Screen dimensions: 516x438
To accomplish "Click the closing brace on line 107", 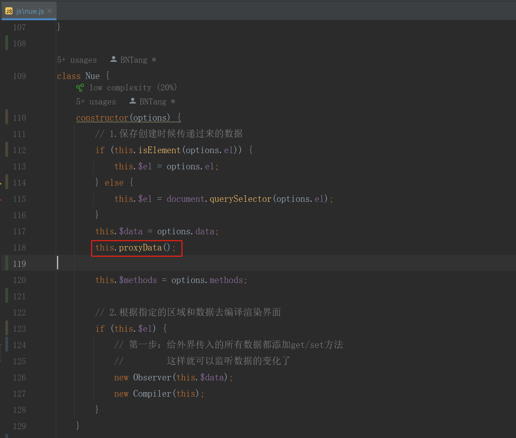I will 59,27.
